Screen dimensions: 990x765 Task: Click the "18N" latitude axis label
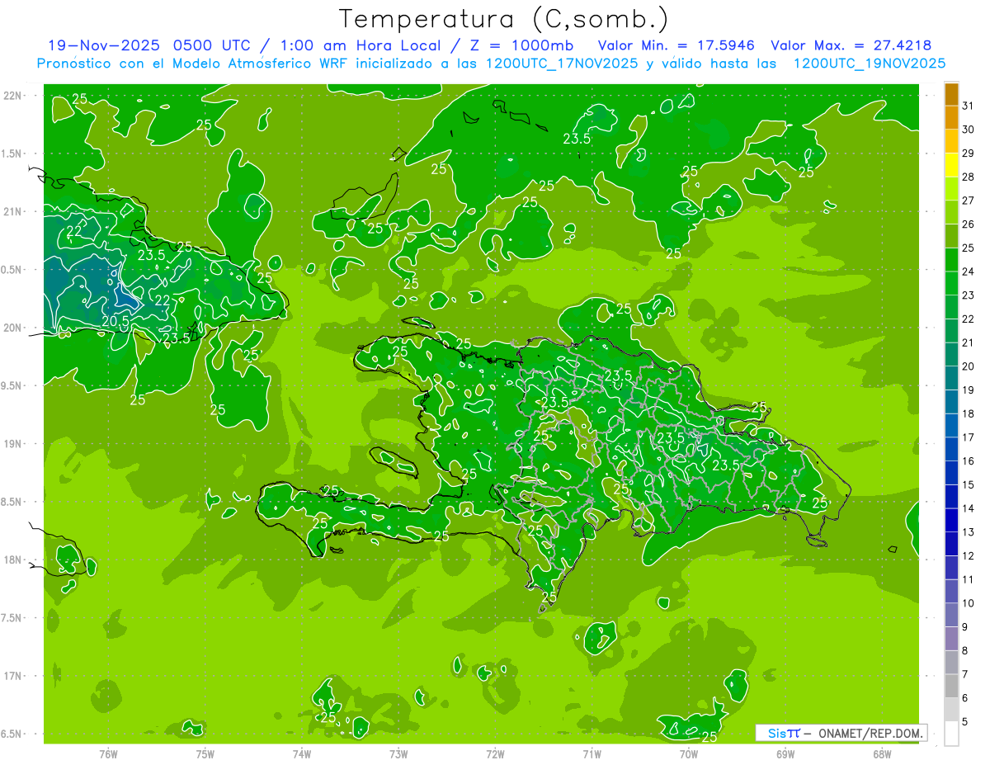pos(13,560)
